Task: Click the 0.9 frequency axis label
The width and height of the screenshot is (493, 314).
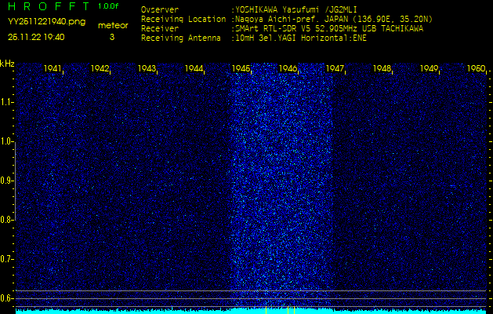Action: 6,181
